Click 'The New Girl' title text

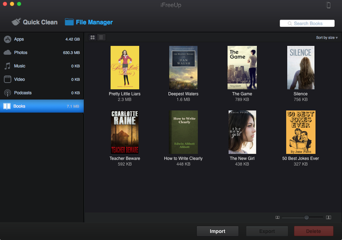(x=242, y=158)
